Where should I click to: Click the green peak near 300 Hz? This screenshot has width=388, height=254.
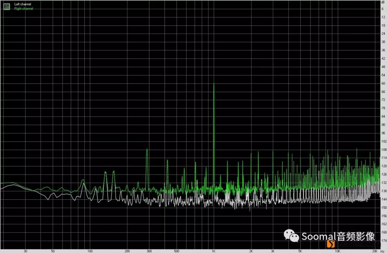pyautogui.click(x=147, y=149)
